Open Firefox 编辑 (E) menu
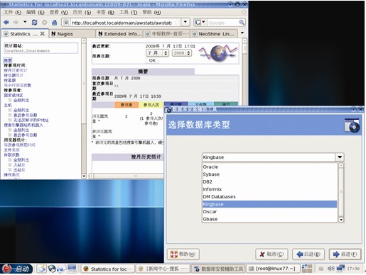The width and height of the screenshot is (366, 275). [35, 12]
